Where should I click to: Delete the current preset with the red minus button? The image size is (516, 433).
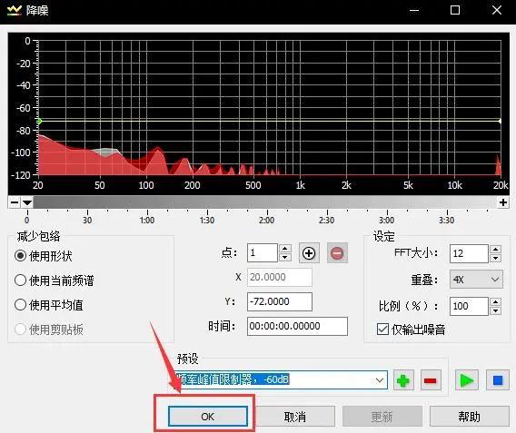point(431,380)
